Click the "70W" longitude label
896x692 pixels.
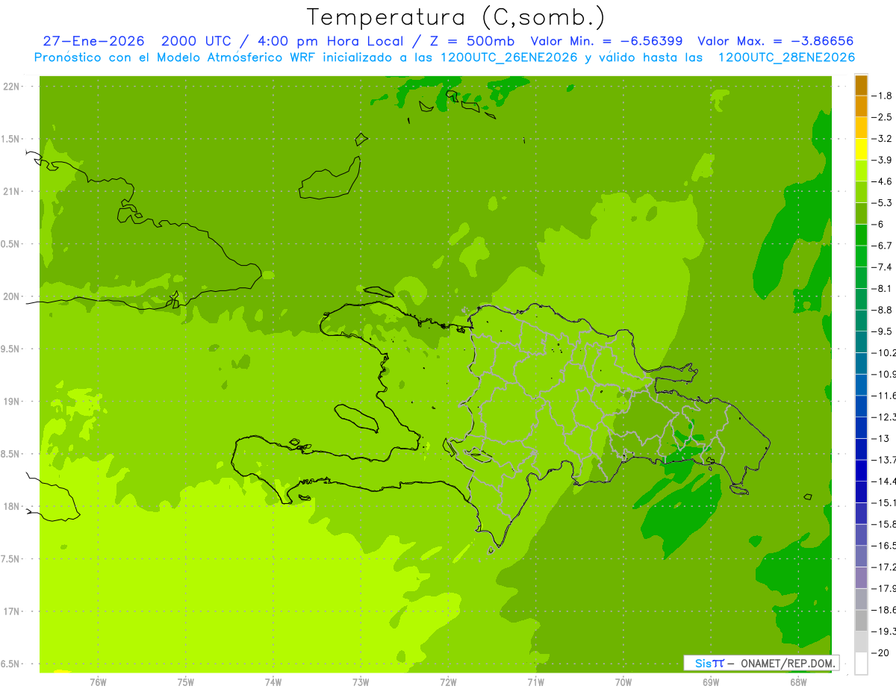[x=623, y=682]
